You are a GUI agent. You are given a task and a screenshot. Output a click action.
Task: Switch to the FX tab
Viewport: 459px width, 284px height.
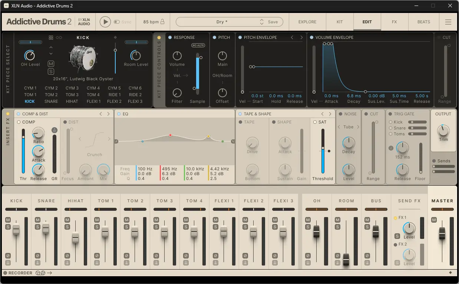click(x=394, y=22)
